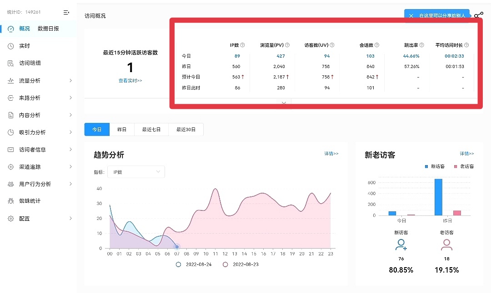Switch to the 最近七日 tab
491x293 pixels.
click(151, 129)
